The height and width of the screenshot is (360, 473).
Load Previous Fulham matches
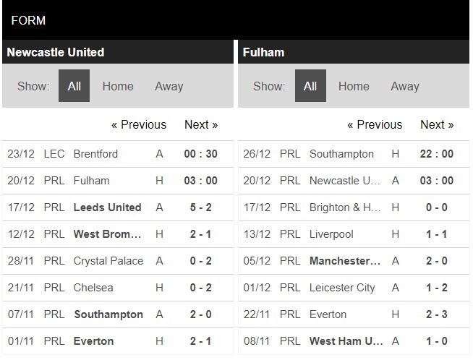pyautogui.click(x=375, y=125)
